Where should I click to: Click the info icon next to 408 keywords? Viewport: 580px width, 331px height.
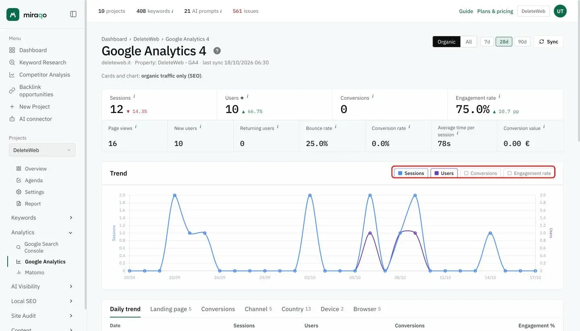click(x=172, y=11)
